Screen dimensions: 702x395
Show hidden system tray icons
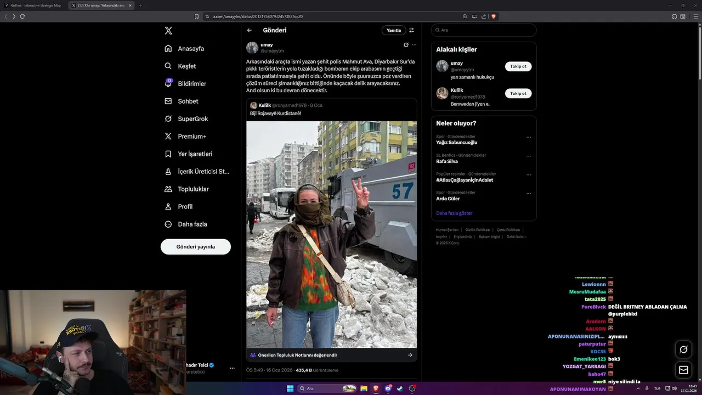tap(638, 388)
